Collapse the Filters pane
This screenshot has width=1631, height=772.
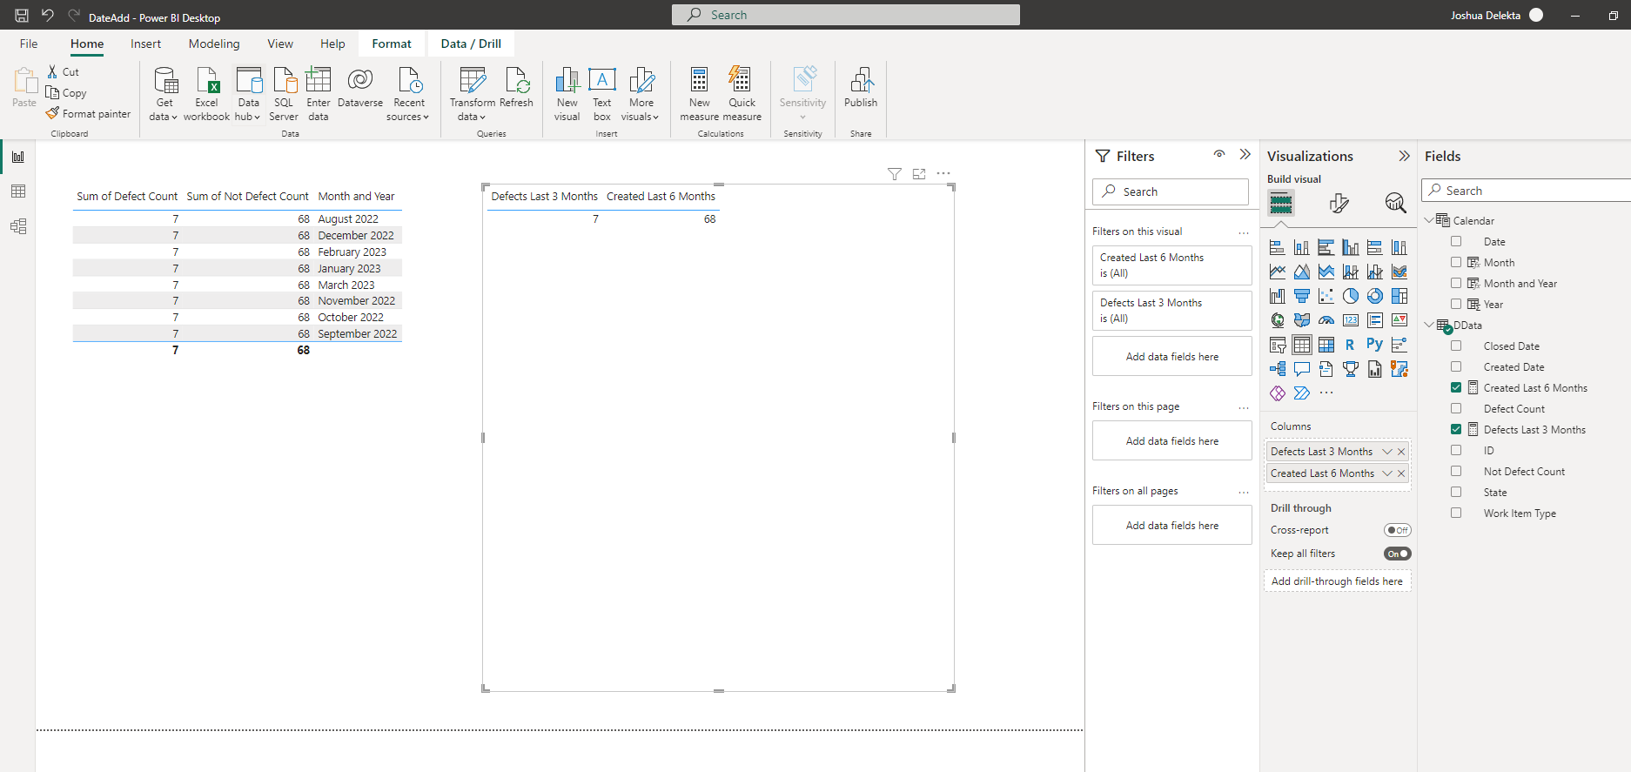coord(1245,155)
